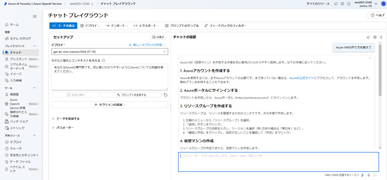Select モデル カタログ in the sidebar
The image size is (387, 180).
[x=20, y=38]
